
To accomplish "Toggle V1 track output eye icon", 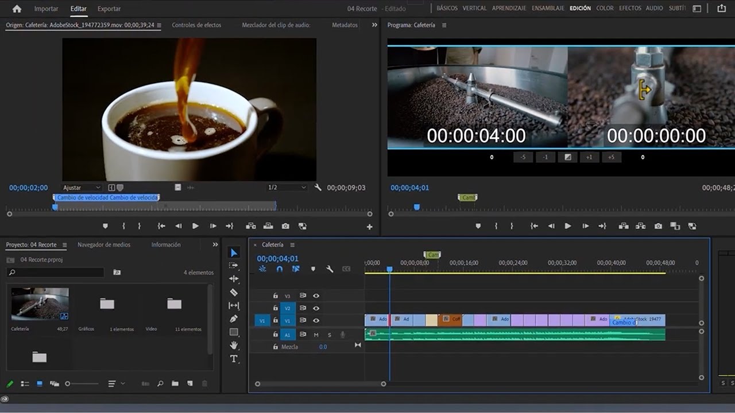I will [316, 321].
